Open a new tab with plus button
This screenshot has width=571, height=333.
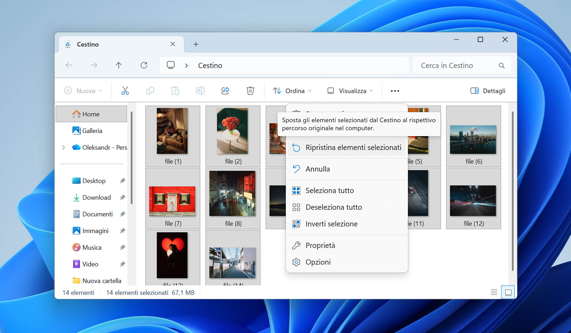point(196,44)
